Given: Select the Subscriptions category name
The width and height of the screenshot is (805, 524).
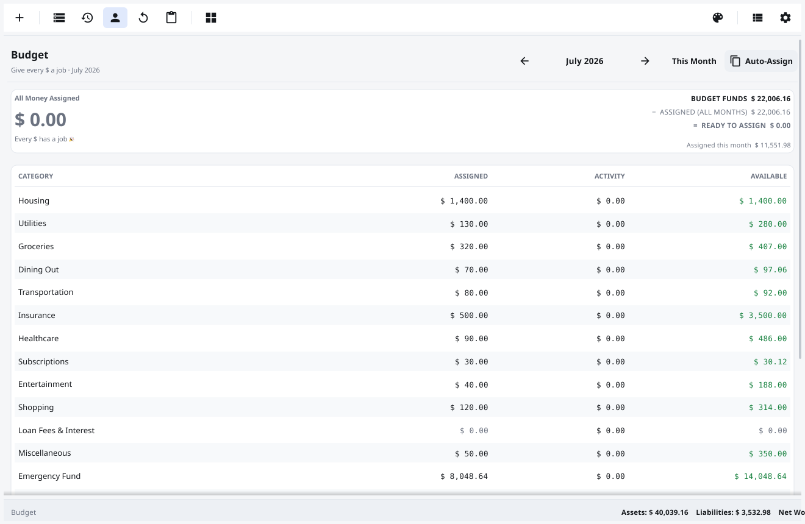Looking at the screenshot, I should (x=43, y=361).
